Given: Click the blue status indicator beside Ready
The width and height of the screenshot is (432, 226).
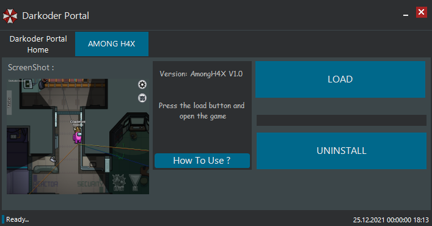Looking at the screenshot, I should 3,219.
